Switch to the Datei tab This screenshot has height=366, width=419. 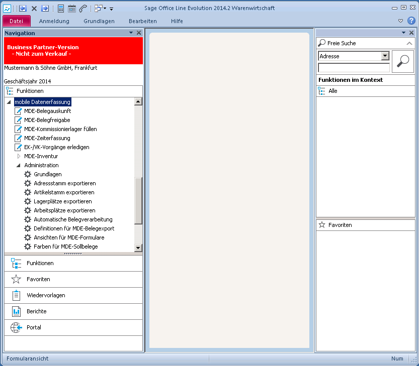(x=17, y=21)
